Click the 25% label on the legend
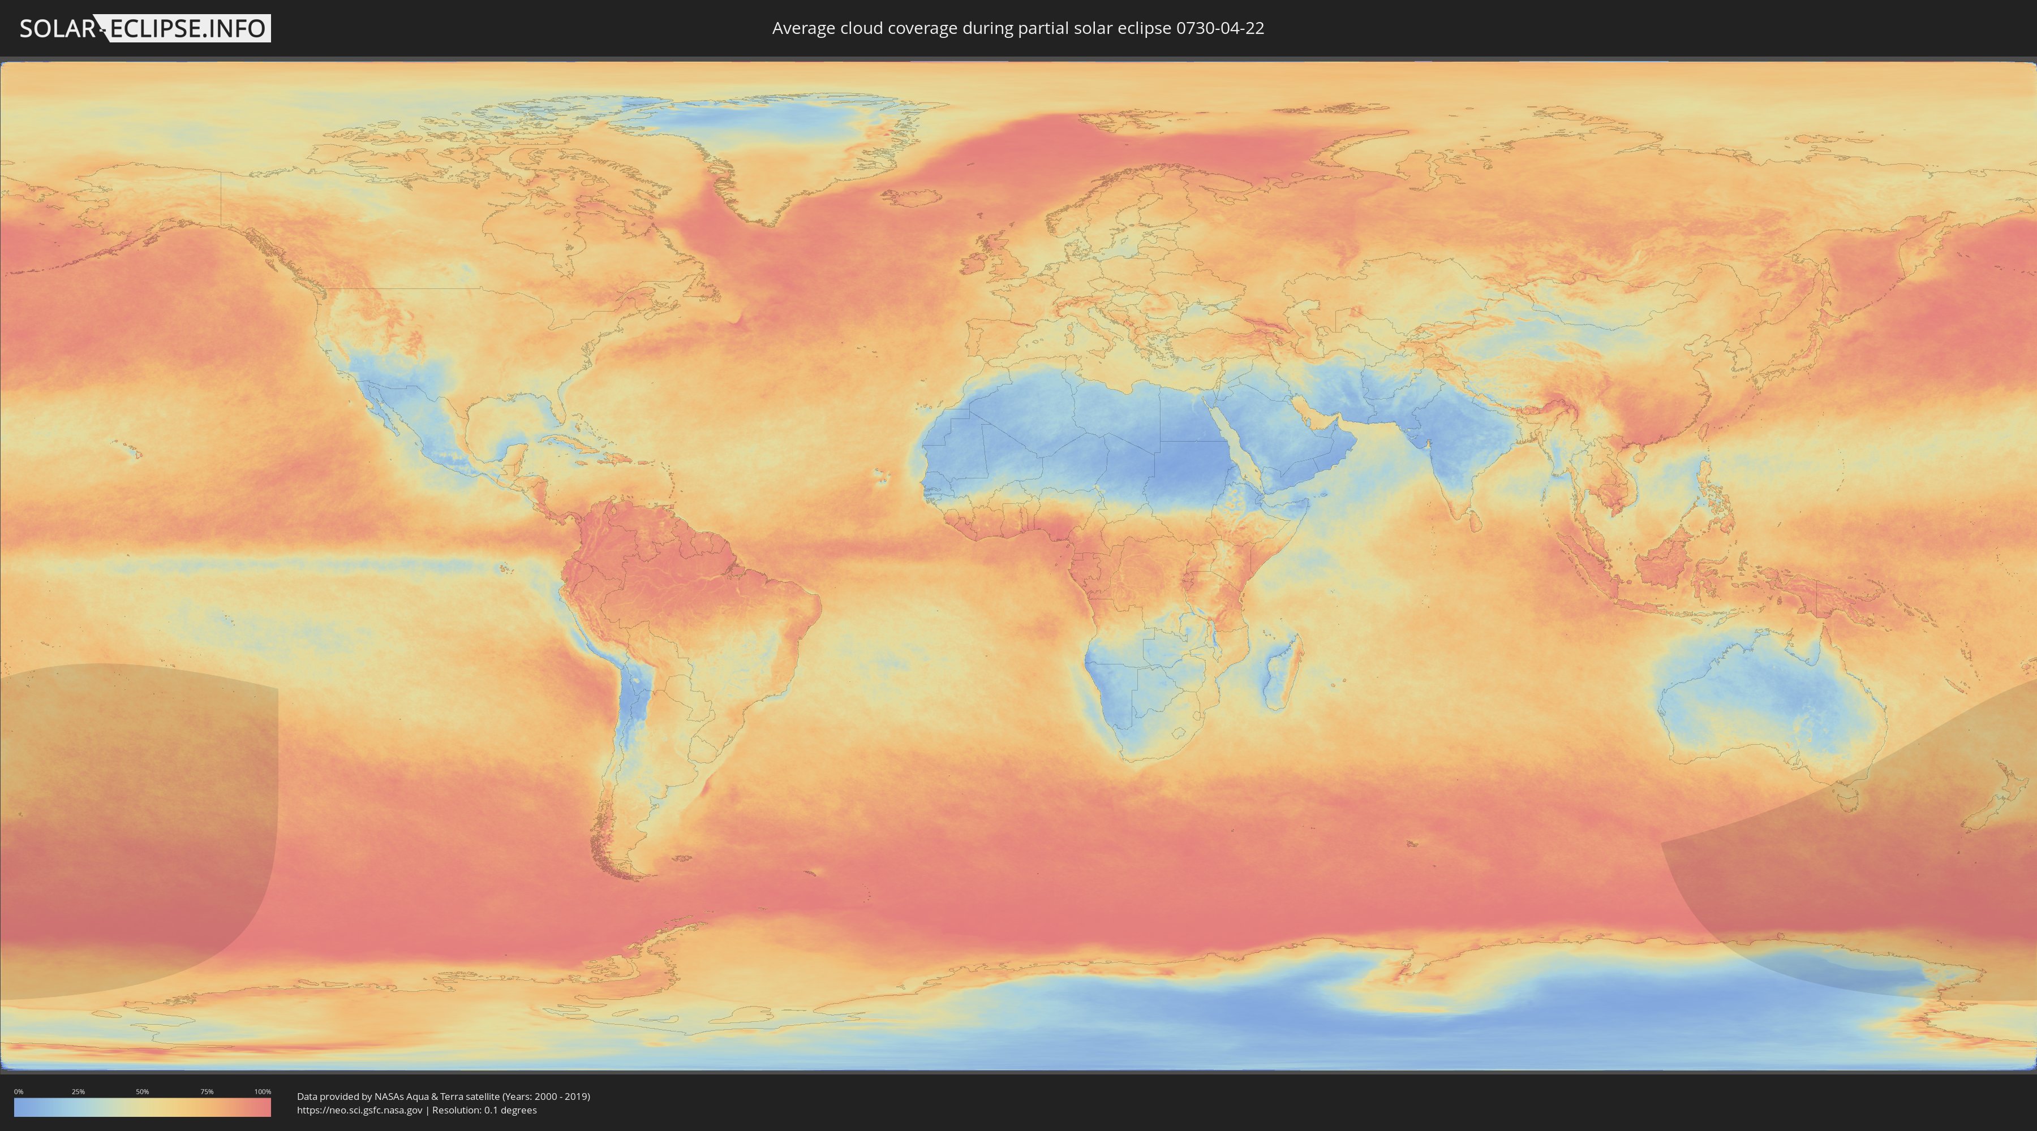The image size is (2037, 1131). click(x=78, y=1091)
